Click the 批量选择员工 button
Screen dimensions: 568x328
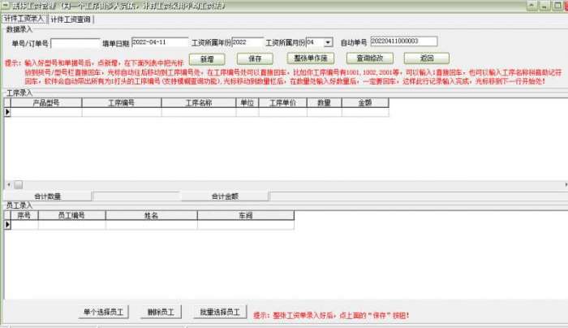click(220, 312)
